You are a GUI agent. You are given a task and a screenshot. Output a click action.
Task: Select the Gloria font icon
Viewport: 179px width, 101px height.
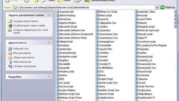[x=97, y=86]
